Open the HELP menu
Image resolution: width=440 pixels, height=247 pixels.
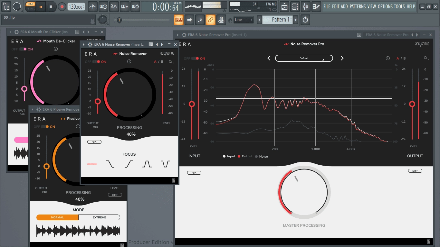coord(411,6)
